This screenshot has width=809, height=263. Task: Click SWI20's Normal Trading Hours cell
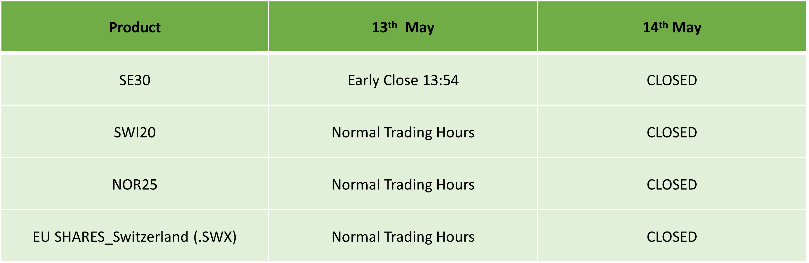click(403, 133)
